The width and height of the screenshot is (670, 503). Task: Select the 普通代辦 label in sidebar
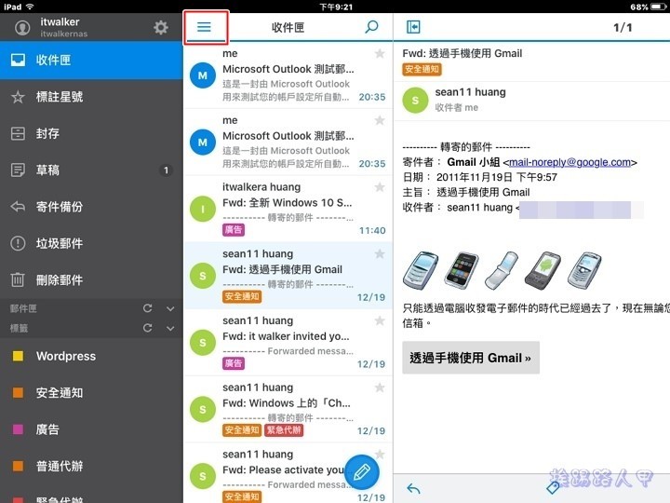pos(91,467)
